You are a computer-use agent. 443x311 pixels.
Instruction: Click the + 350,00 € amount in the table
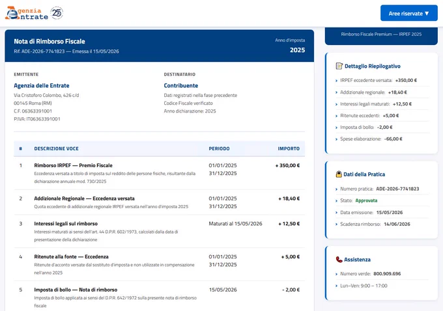tap(287, 166)
